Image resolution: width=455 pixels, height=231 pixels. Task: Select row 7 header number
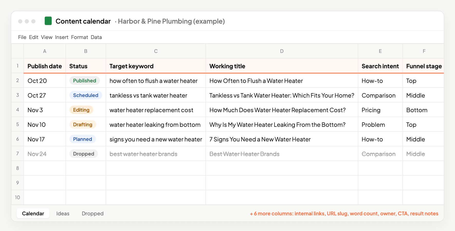click(x=17, y=153)
